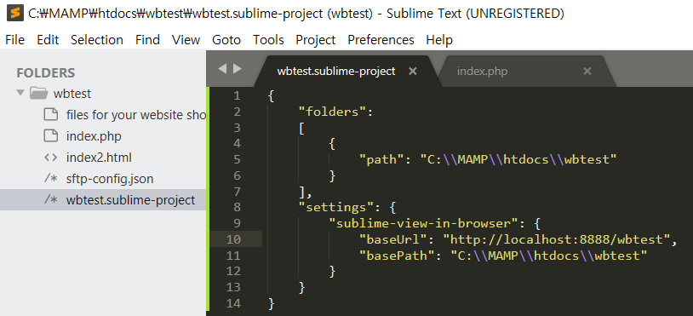
Task: Click the path value string on line 5
Action: (x=518, y=159)
